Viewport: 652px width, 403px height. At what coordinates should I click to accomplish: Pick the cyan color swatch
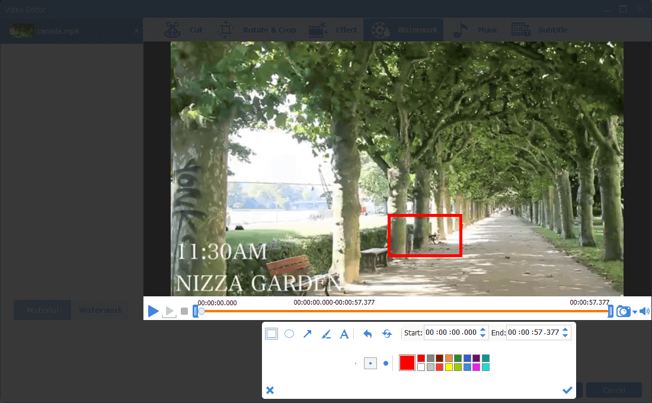tap(485, 367)
